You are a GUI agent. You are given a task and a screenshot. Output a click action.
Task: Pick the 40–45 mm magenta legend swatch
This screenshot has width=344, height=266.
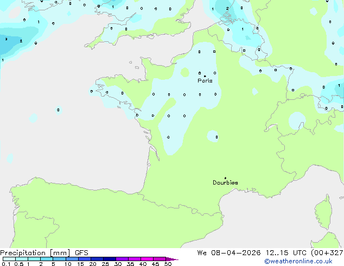coord(147,259)
